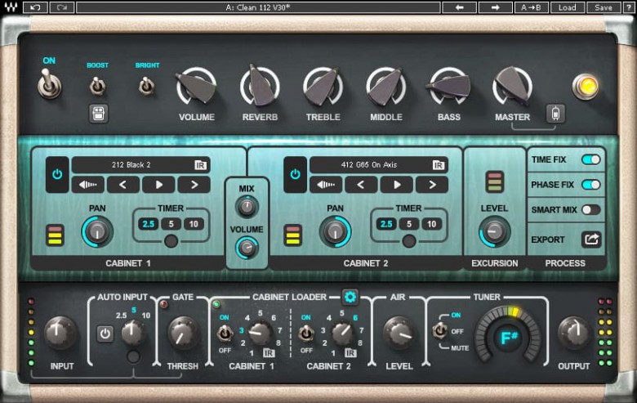The width and height of the screenshot is (637, 403).
Task: Click the Export share icon
Action: coord(591,240)
